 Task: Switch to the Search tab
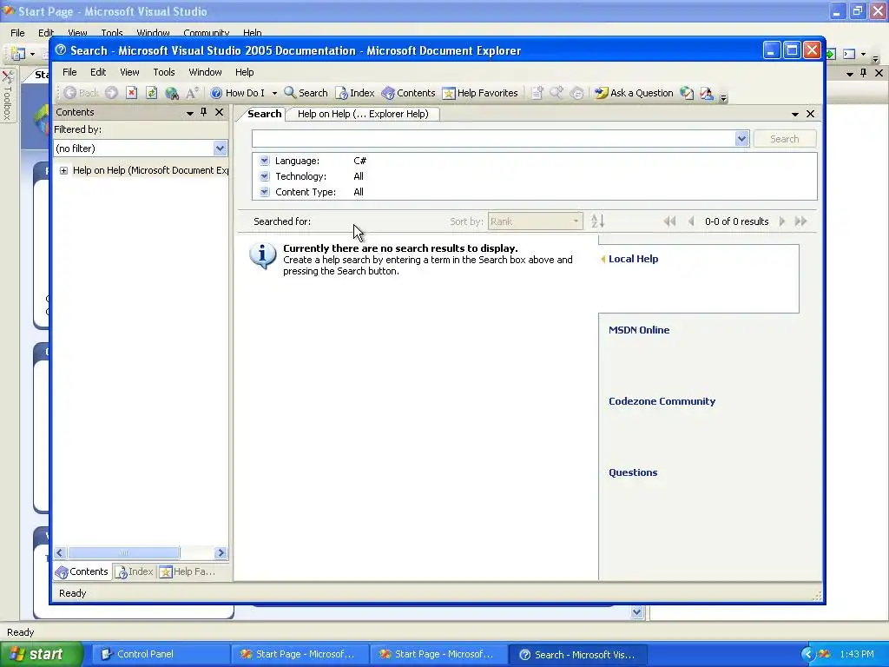[264, 114]
